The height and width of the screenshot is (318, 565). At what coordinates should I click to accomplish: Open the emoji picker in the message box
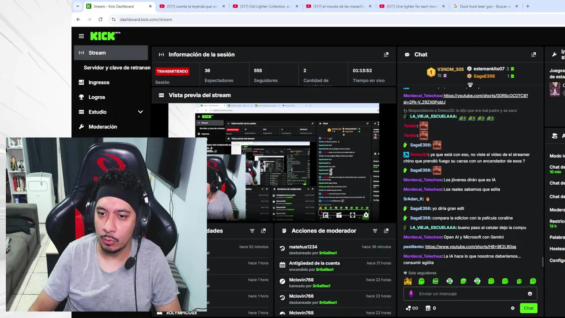(x=530, y=294)
